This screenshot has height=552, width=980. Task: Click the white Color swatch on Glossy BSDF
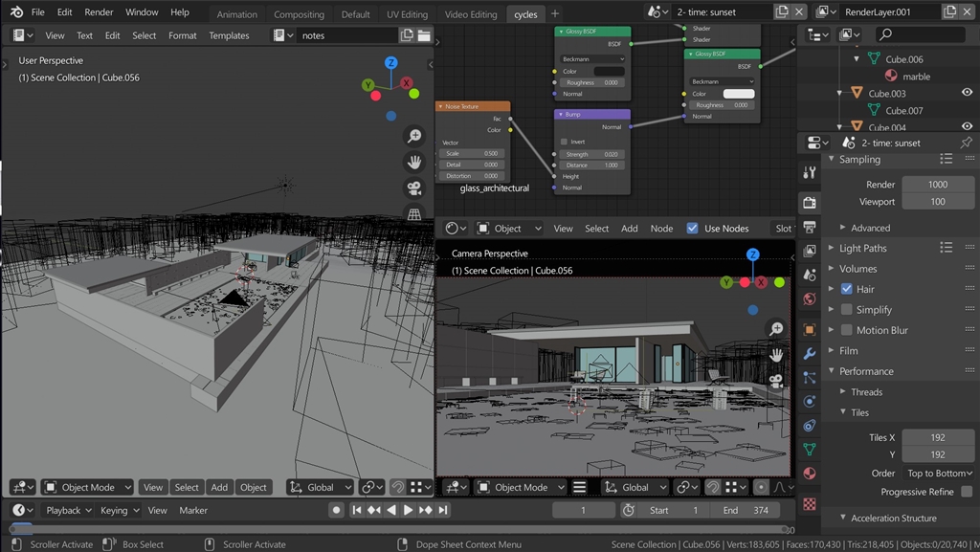click(x=738, y=94)
